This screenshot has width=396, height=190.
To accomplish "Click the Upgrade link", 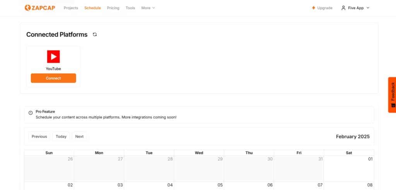I will pos(322,8).
